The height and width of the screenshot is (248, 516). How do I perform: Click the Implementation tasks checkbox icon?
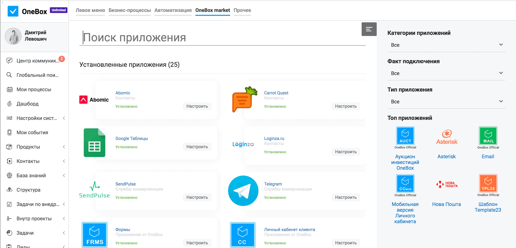[9, 204]
